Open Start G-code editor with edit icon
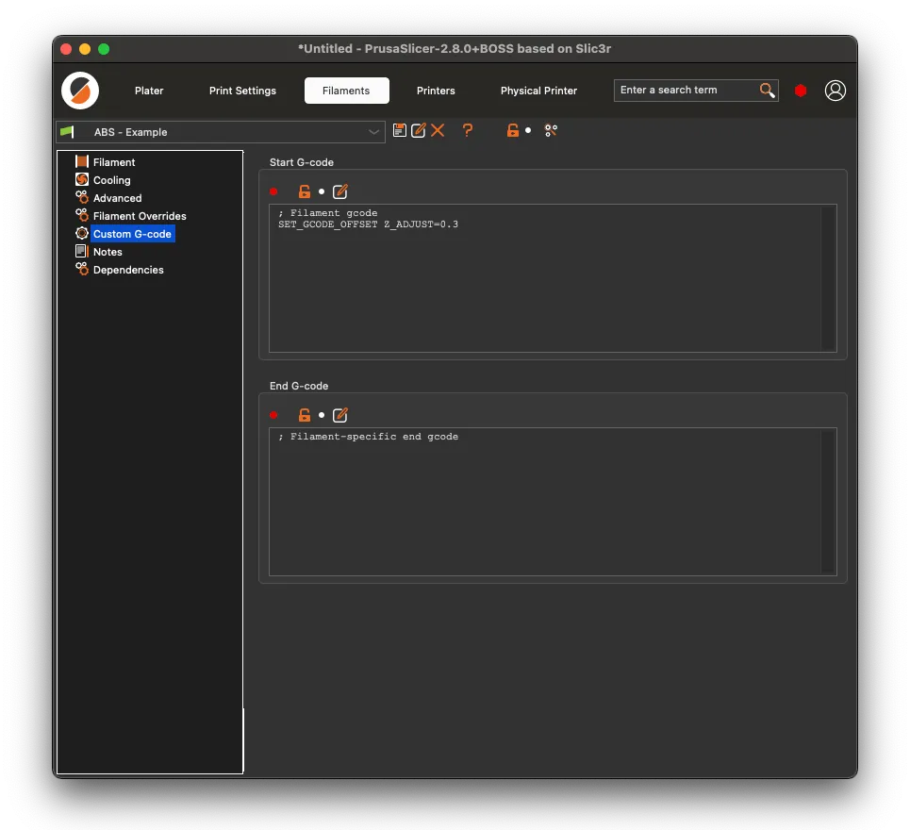 click(340, 191)
